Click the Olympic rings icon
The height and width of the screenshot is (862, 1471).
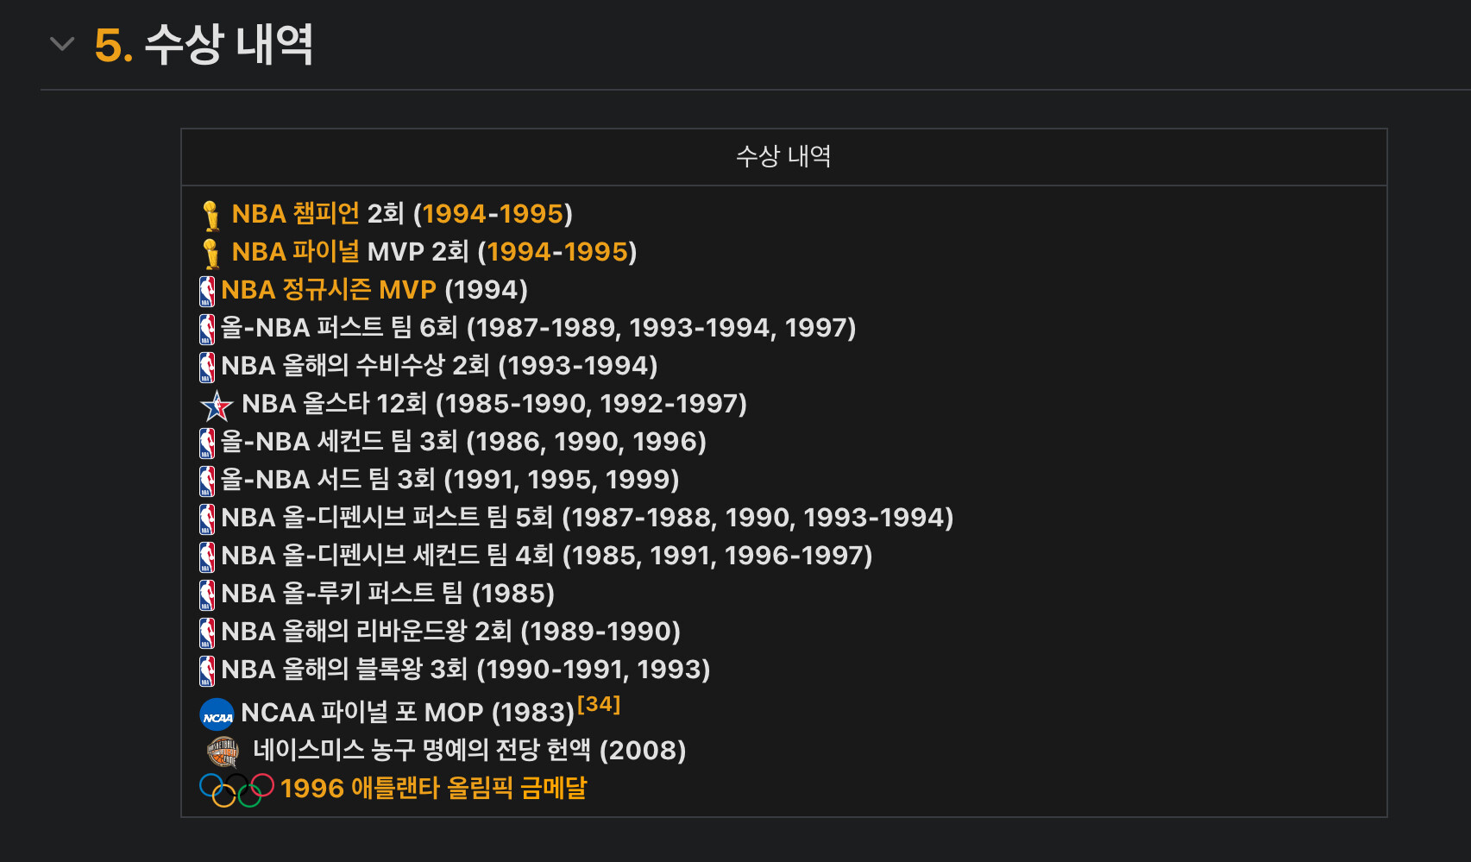[236, 790]
